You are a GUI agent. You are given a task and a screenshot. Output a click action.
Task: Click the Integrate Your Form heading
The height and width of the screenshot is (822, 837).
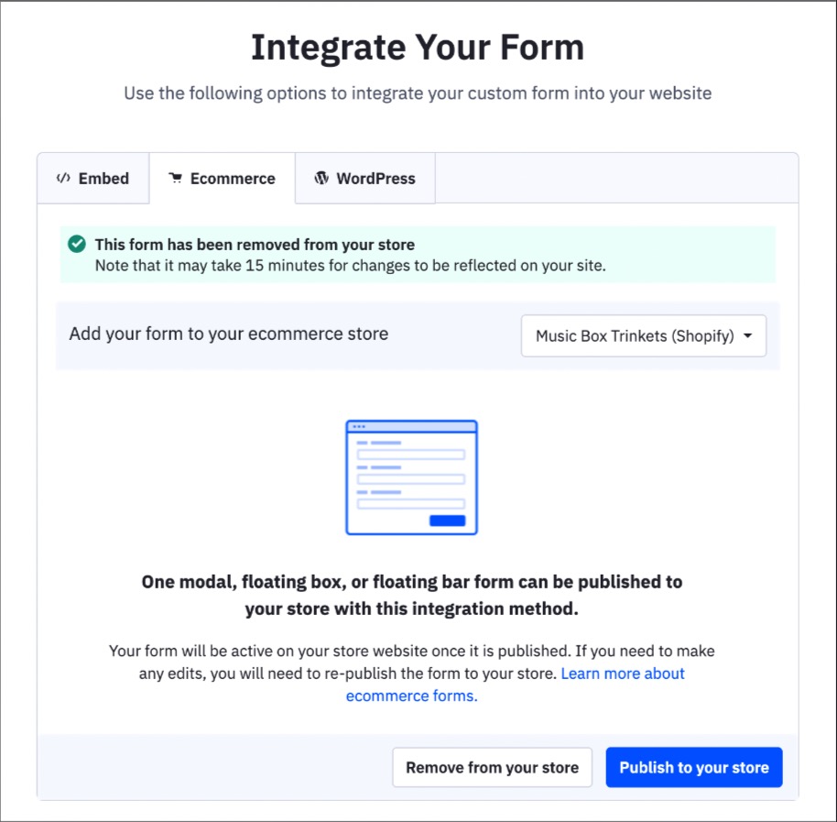tap(418, 46)
